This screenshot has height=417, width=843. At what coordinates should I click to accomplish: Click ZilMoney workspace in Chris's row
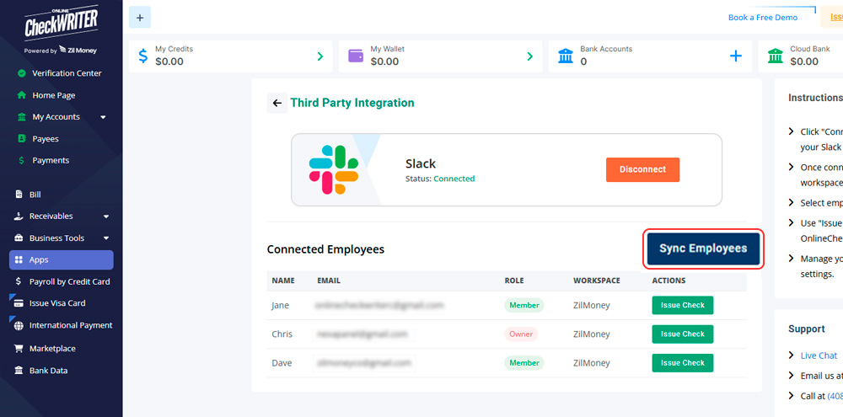click(592, 334)
